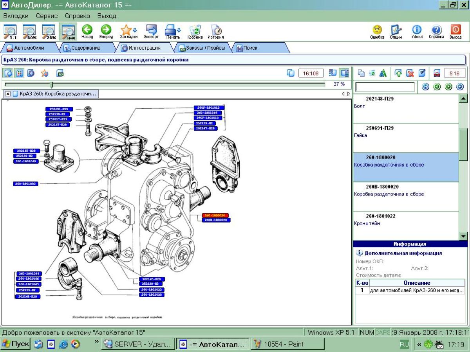Go back with the Назад button
Image resolution: width=470 pixels, height=352 pixels.
pyautogui.click(x=87, y=32)
